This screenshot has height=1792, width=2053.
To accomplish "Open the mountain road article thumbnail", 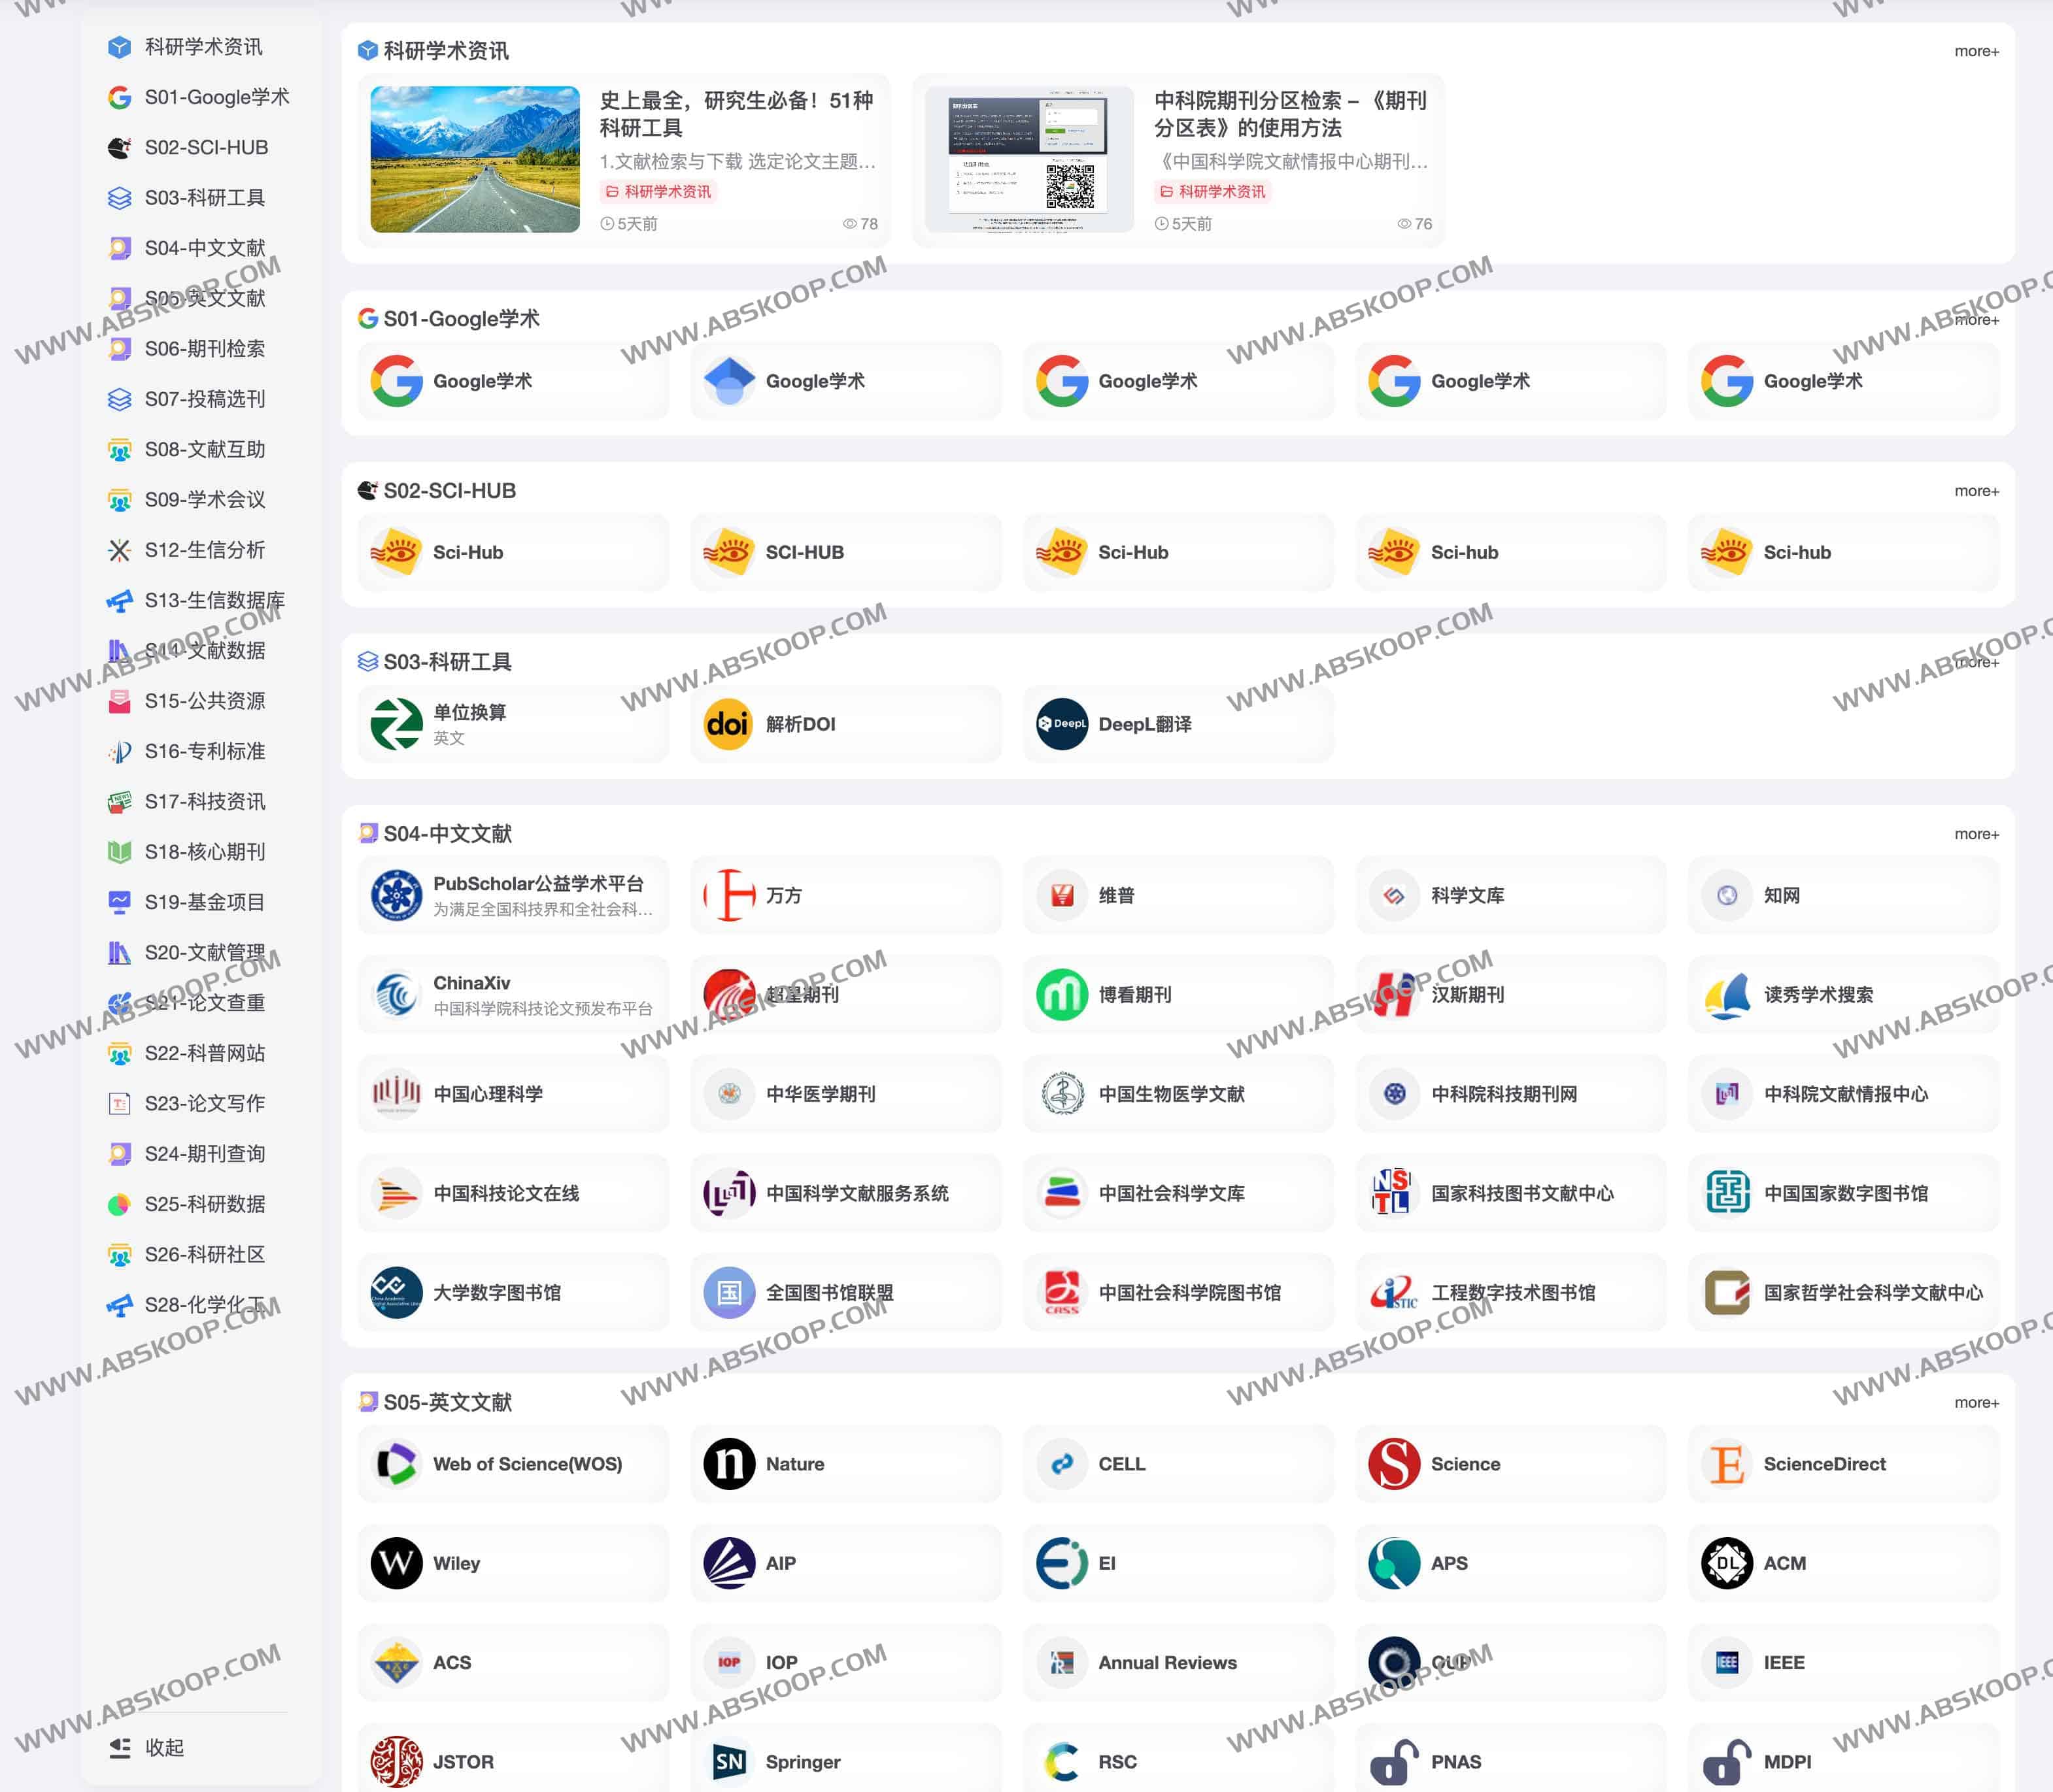I will click(x=474, y=159).
